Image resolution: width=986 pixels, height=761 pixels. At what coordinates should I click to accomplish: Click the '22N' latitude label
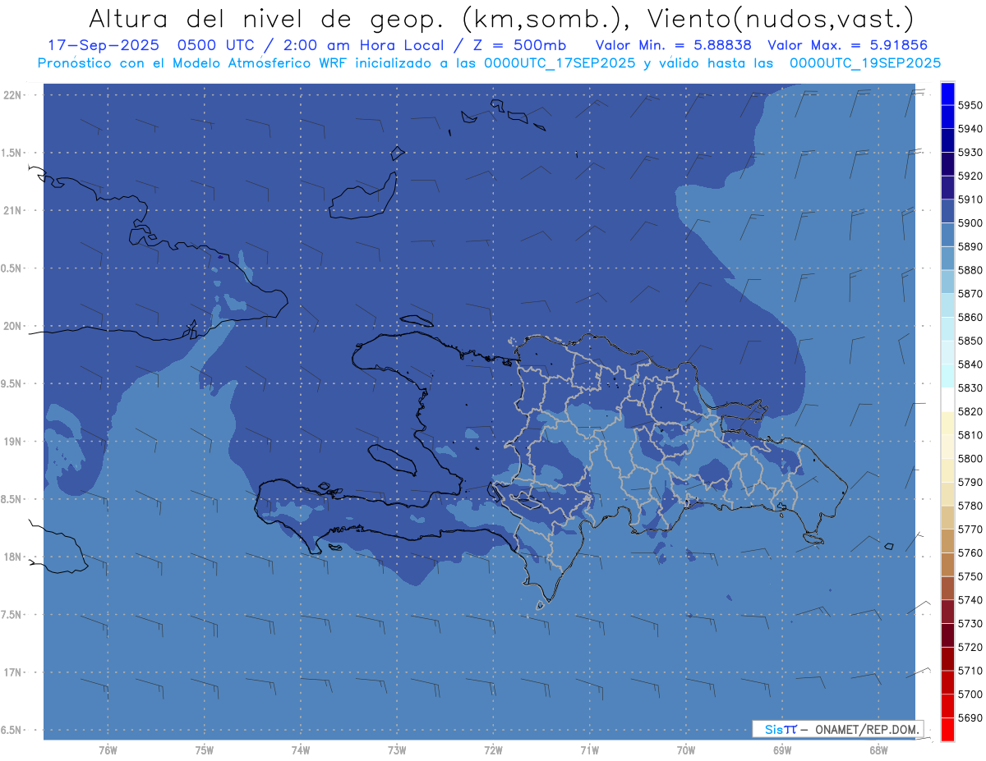[13, 95]
